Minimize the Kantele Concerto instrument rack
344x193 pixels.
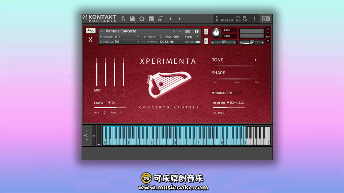click(268, 33)
